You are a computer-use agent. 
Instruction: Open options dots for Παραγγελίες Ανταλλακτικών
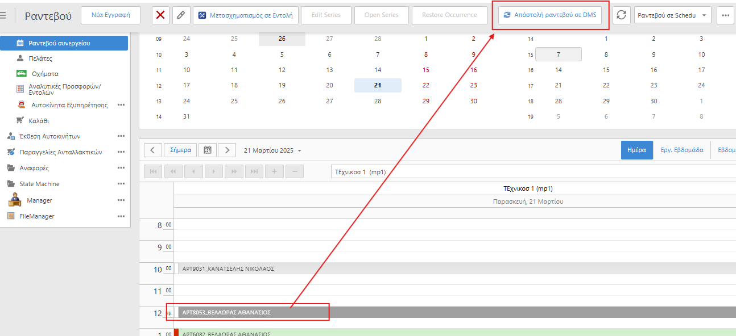tap(121, 152)
